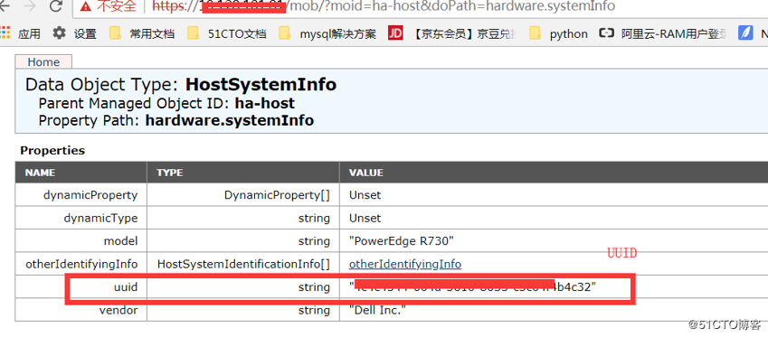
Task: Click the not-secure warning triangle icon
Action: click(x=86, y=5)
